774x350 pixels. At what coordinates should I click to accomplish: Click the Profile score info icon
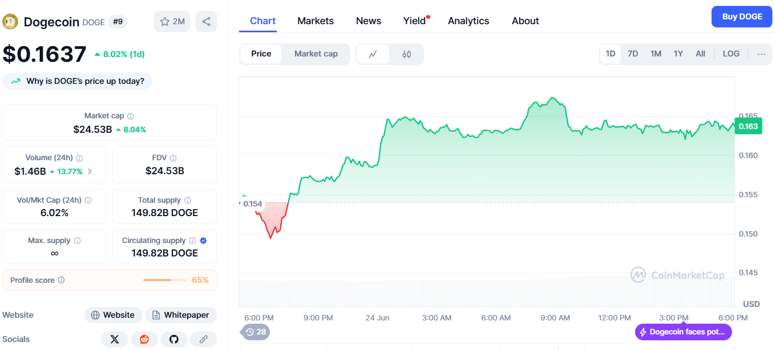click(61, 280)
